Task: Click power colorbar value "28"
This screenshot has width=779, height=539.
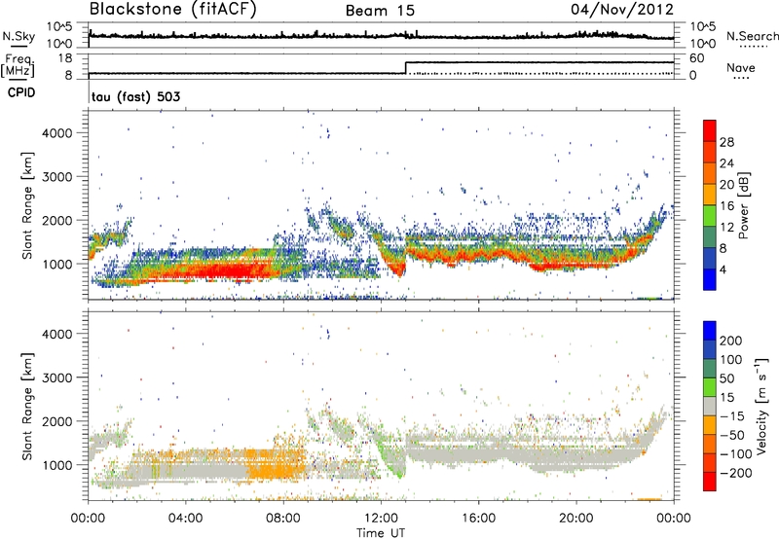Action: [x=726, y=142]
